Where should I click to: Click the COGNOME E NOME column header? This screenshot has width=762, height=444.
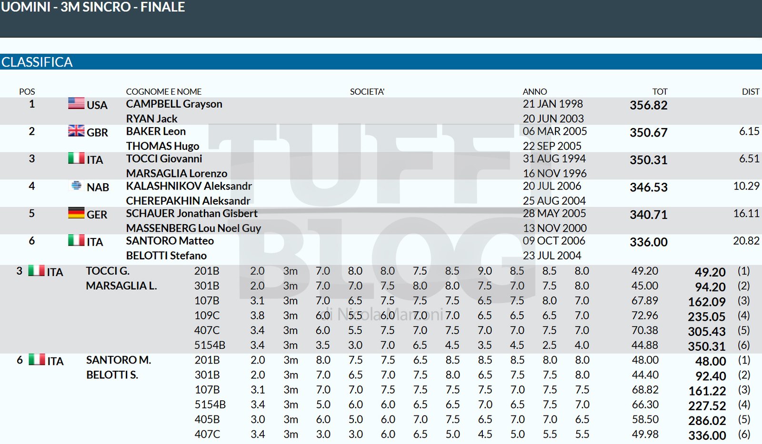[163, 91]
